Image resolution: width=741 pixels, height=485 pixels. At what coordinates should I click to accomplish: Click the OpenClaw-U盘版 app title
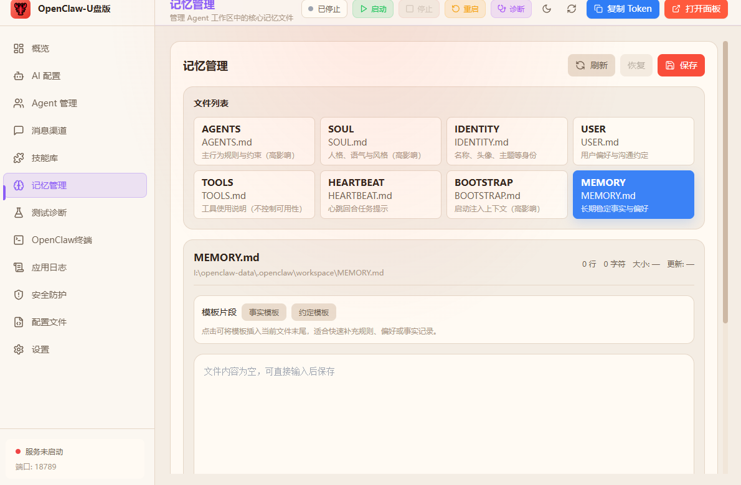click(74, 9)
